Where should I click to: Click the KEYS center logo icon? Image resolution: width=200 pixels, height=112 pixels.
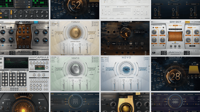75,101
